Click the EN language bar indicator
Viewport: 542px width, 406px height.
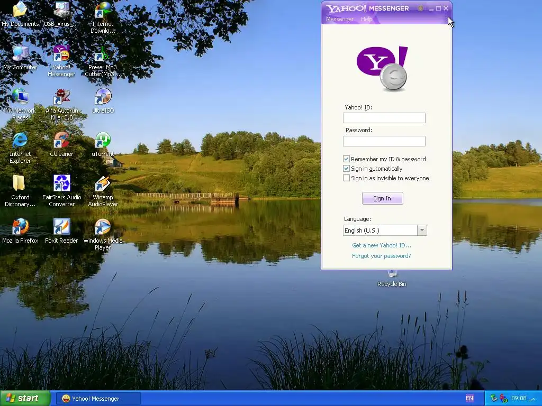469,398
